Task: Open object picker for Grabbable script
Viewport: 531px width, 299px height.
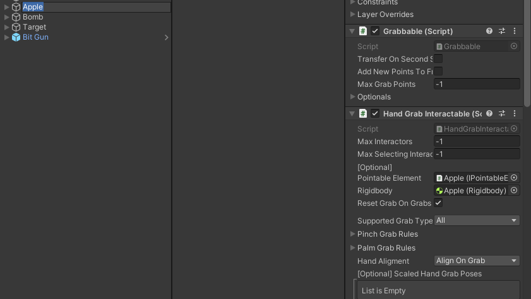Action: pyautogui.click(x=514, y=46)
